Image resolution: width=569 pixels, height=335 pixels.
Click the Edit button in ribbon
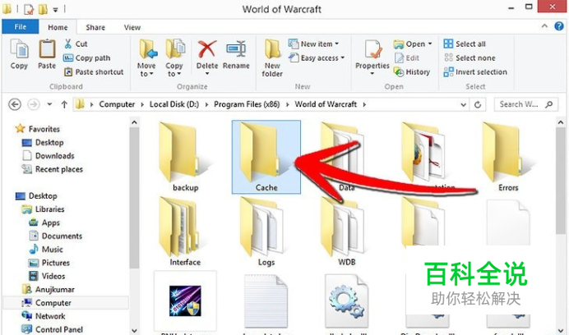click(407, 58)
